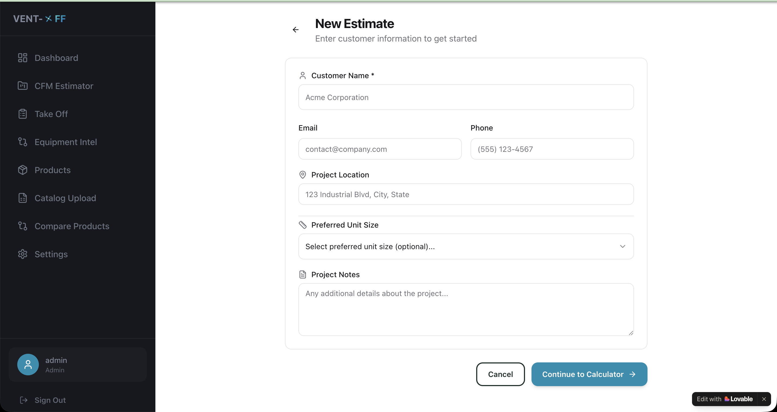Click Sign Out in sidebar
Image resolution: width=777 pixels, height=412 pixels.
50,400
